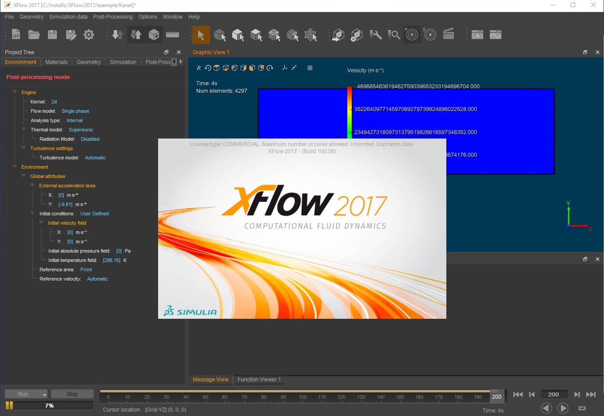Click the export up-arrow toolbar icon
This screenshot has width=604, height=416.
(x=136, y=34)
